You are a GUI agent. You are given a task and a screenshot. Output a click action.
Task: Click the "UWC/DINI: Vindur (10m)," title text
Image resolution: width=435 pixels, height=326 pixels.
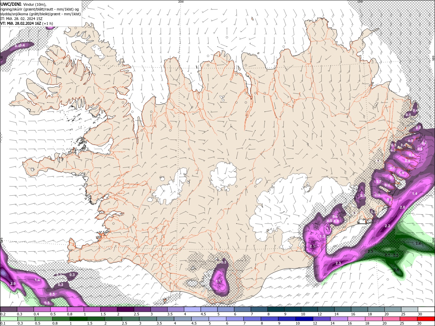pos(23,4)
